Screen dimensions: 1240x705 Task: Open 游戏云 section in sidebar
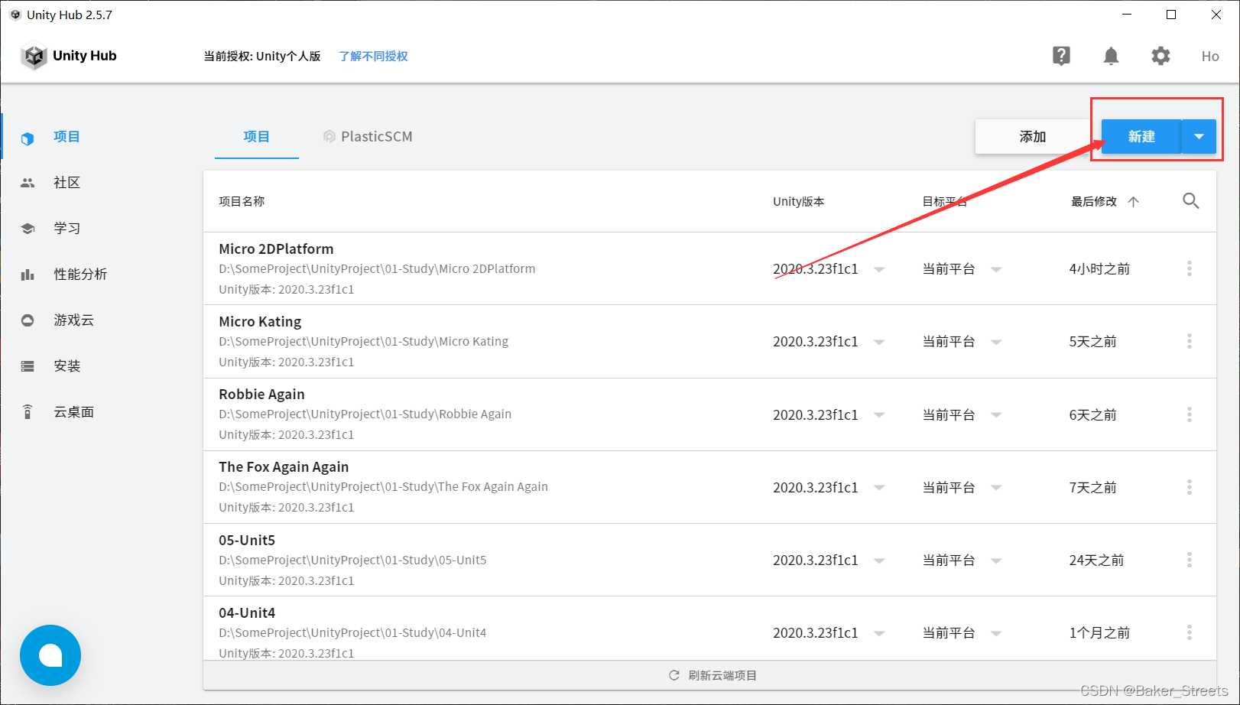(73, 320)
